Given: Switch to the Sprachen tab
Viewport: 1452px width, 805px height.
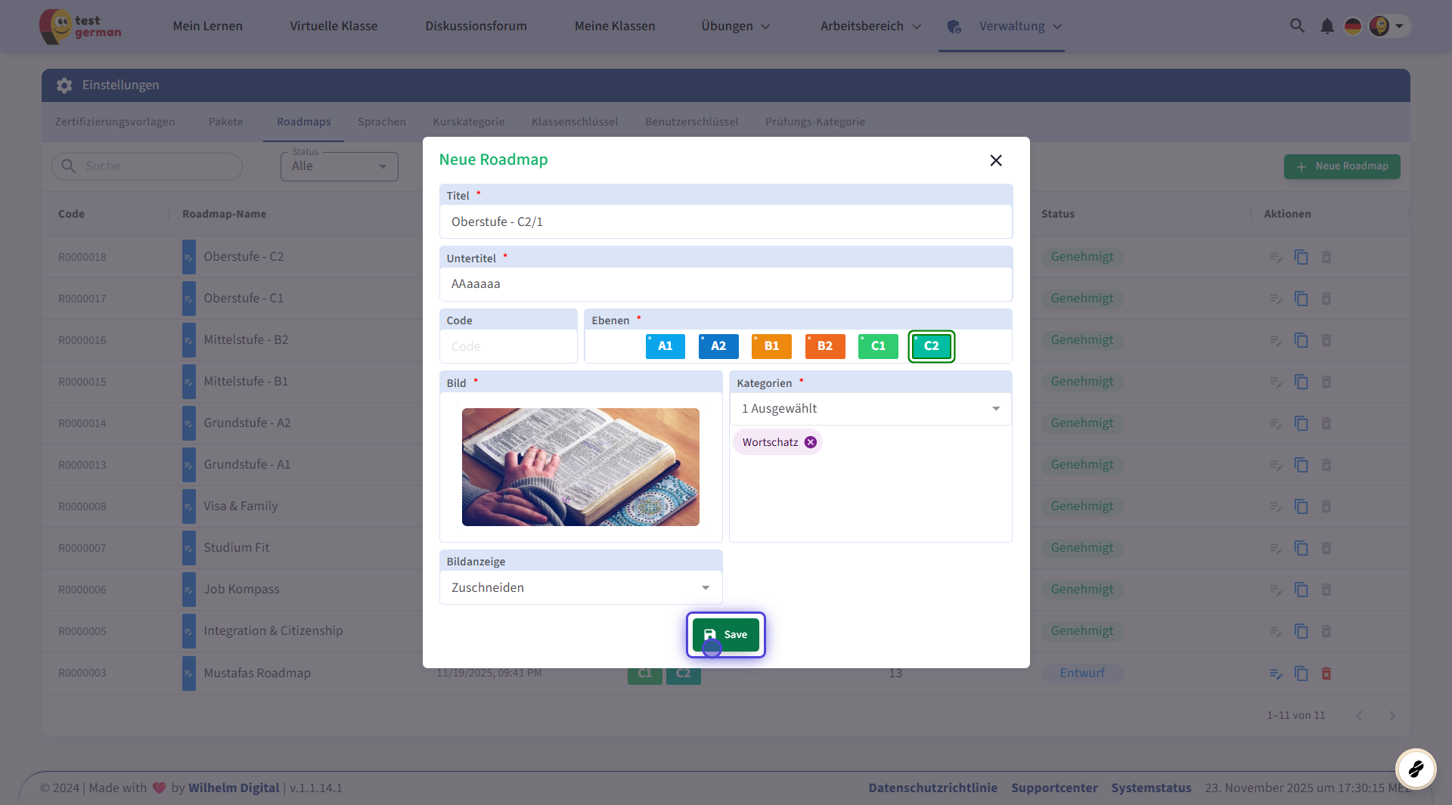Looking at the screenshot, I should (x=381, y=122).
